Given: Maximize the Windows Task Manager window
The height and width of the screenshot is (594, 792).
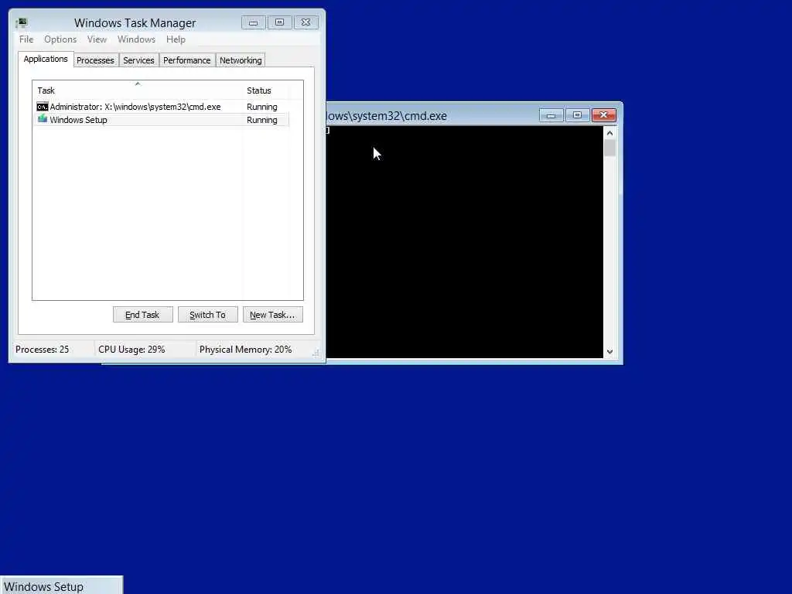Looking at the screenshot, I should coord(280,22).
